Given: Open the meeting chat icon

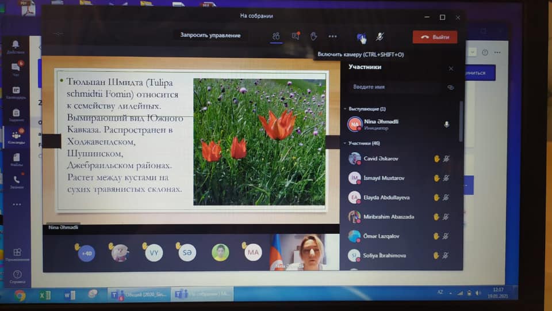Looking at the screenshot, I should click(296, 36).
